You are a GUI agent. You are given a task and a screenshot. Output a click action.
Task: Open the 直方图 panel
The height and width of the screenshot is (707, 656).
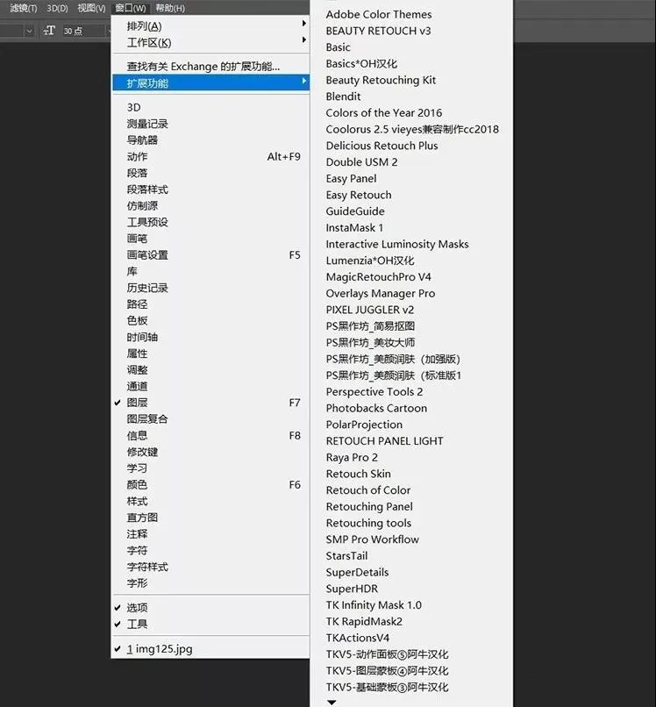(x=210, y=518)
